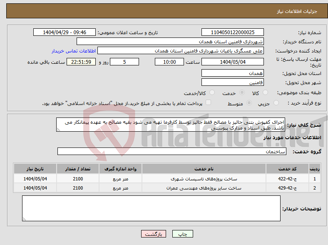Click the چاپ print button

183,234
